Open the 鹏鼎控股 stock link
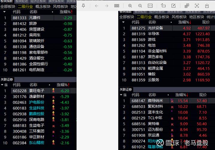This screenshot has height=150, width=215. tap(37, 114)
